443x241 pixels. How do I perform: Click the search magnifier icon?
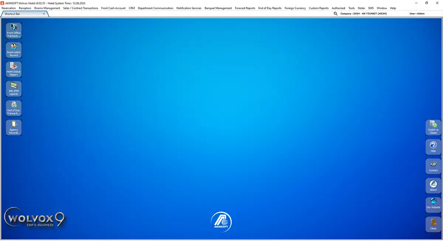click(x=336, y=14)
